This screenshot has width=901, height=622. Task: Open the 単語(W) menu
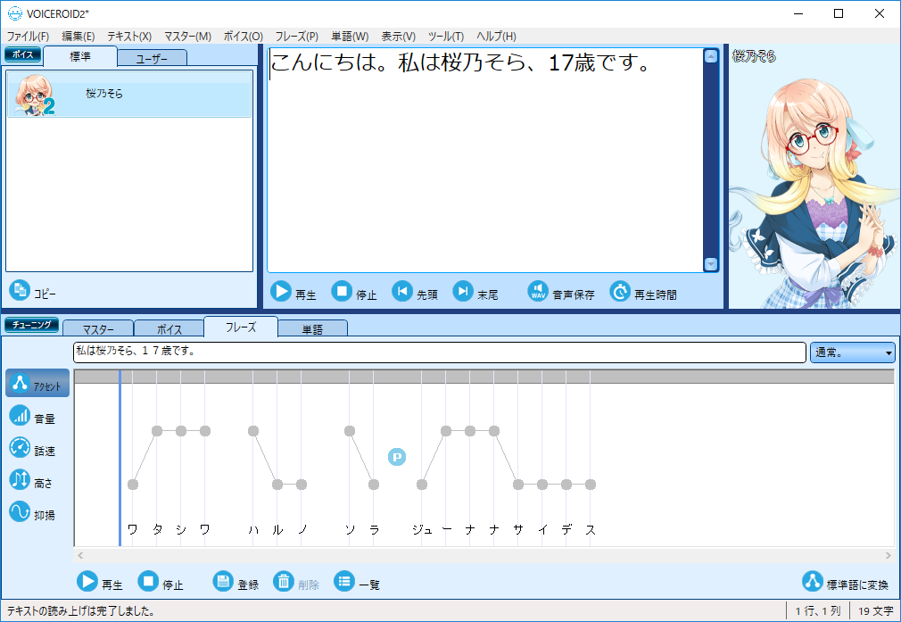tap(350, 37)
